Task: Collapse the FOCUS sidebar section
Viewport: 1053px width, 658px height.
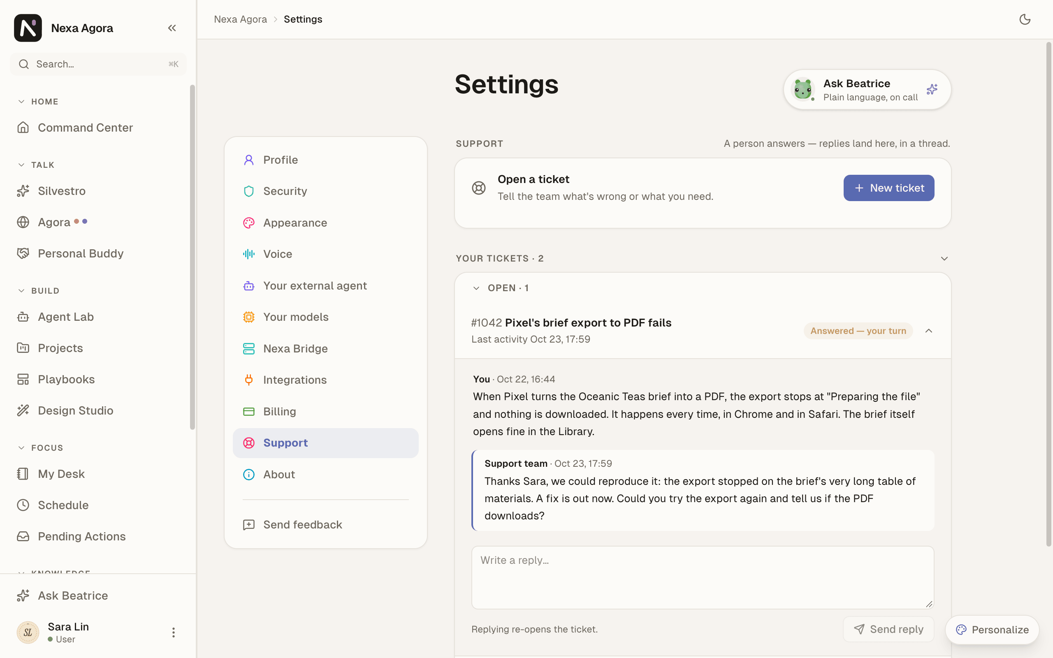Action: pyautogui.click(x=21, y=448)
